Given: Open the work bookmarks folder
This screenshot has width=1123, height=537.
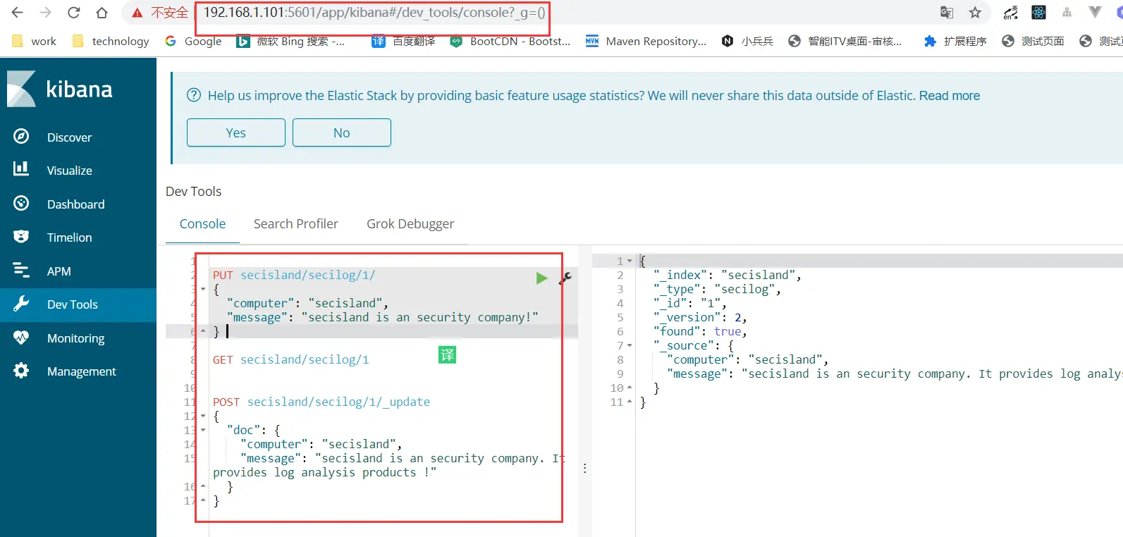Looking at the screenshot, I should coord(35,41).
